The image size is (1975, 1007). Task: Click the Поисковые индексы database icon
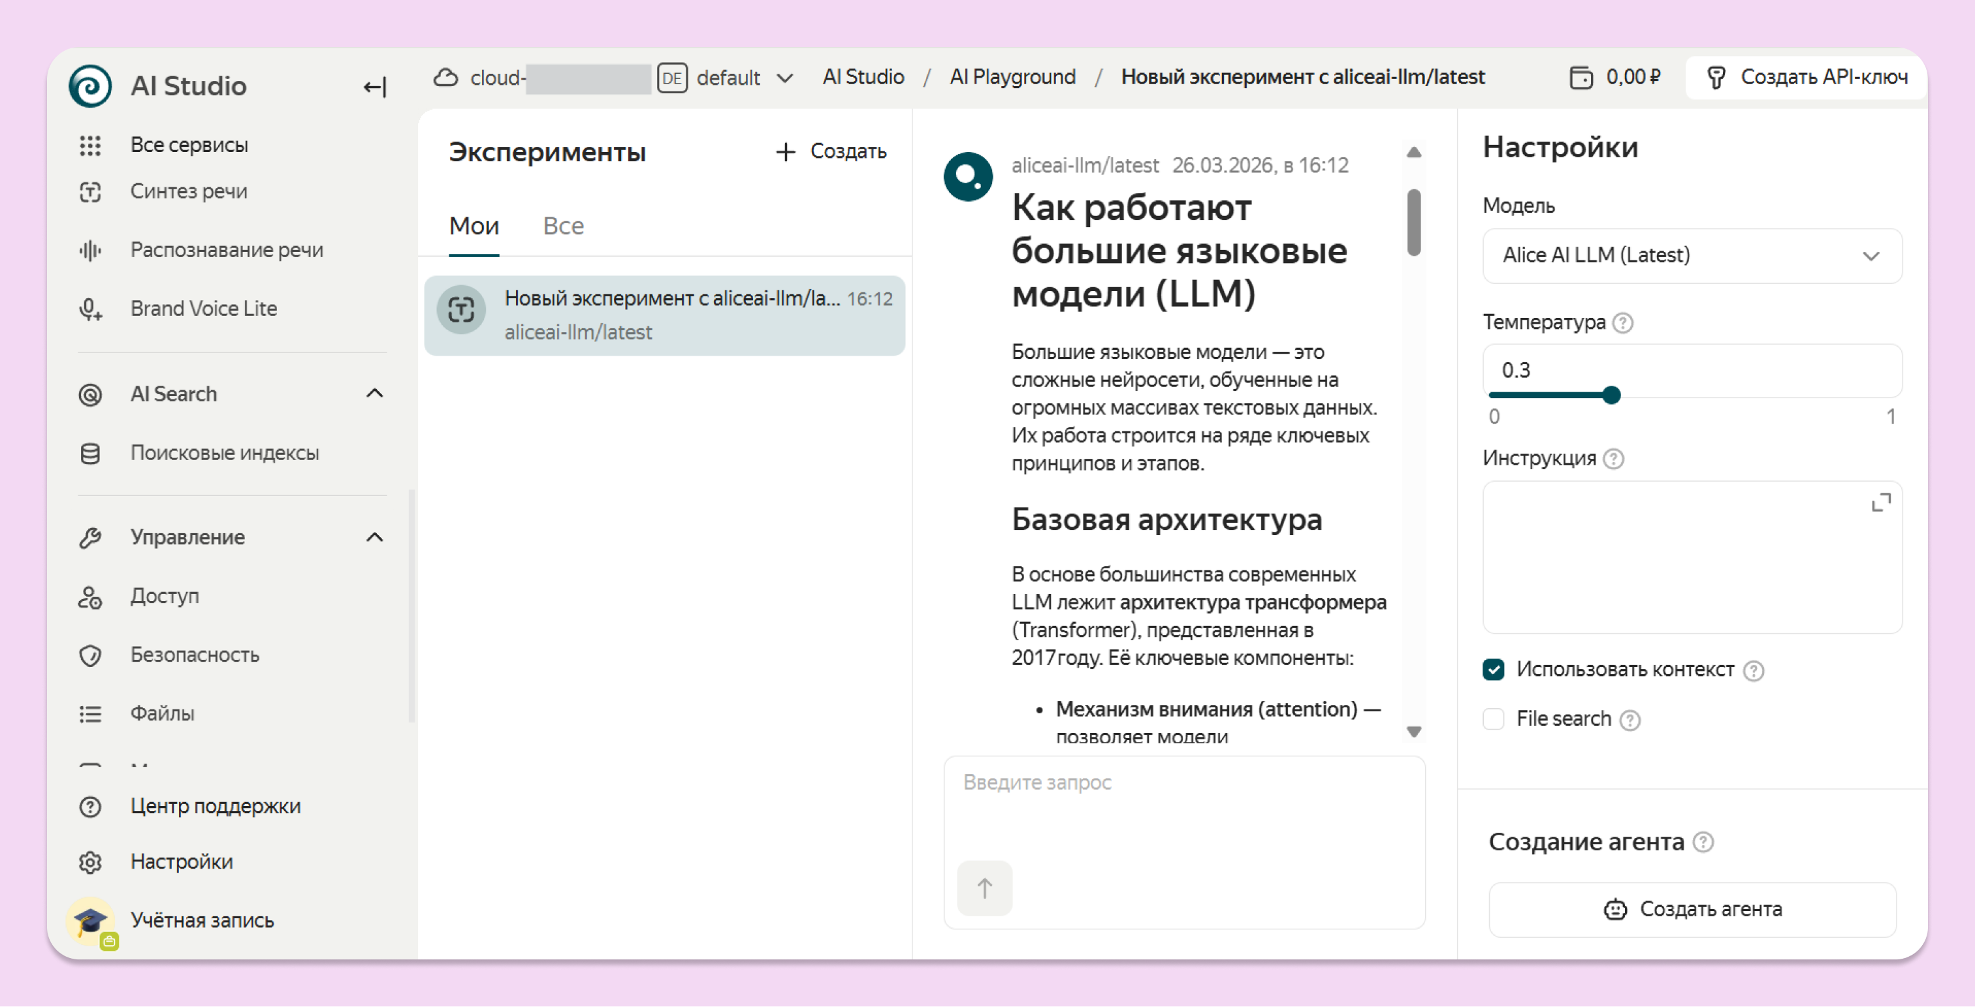[89, 454]
